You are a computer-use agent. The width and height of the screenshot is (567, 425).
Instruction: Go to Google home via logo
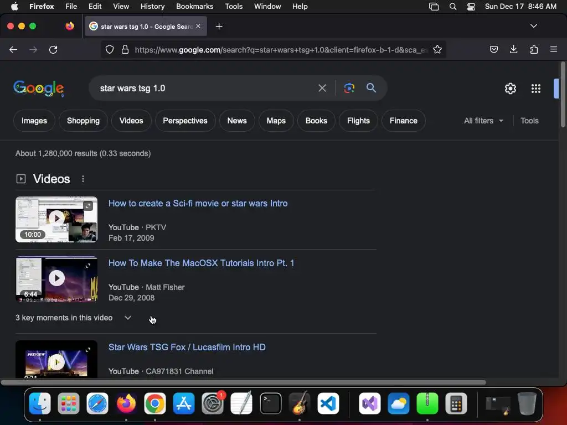coord(39,89)
